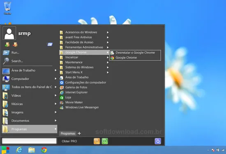Click the Windows Start button on the taskbar

[x=5, y=150]
